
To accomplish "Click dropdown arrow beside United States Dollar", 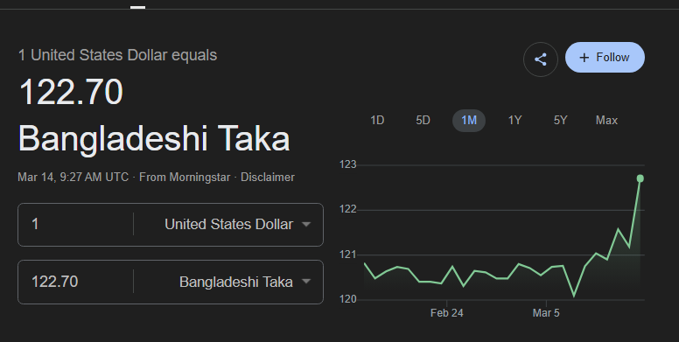I will (x=306, y=224).
